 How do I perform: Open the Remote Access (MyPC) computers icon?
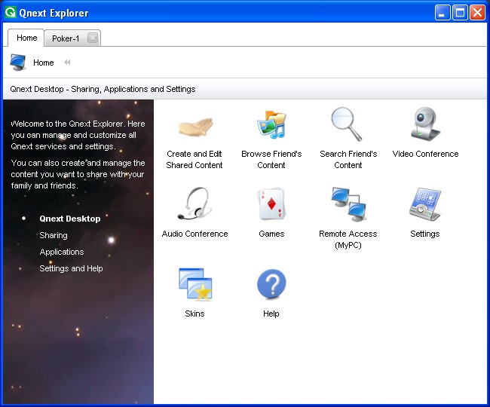[x=348, y=204]
